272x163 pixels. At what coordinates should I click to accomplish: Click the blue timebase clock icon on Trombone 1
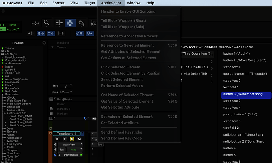point(55,155)
